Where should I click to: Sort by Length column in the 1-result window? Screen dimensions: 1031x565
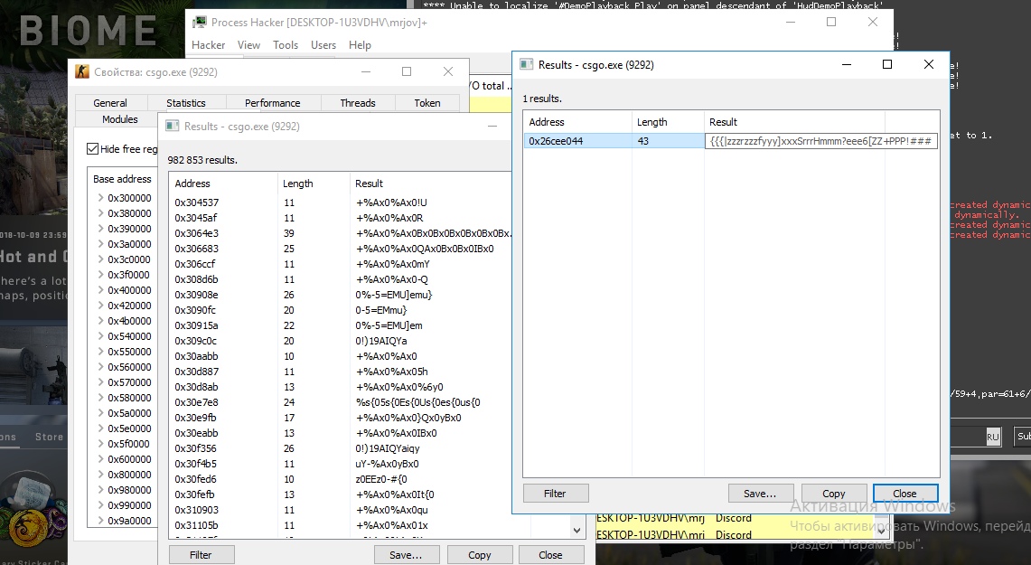pos(652,122)
